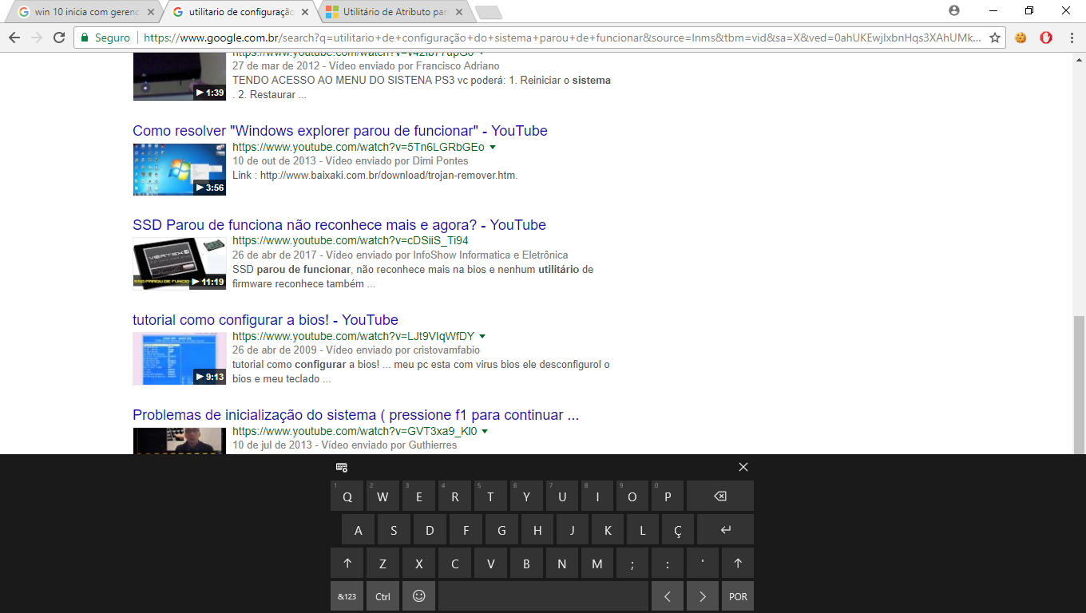The width and height of the screenshot is (1086, 613).
Task: Click the Seguro padlock site info
Action: click(x=104, y=38)
